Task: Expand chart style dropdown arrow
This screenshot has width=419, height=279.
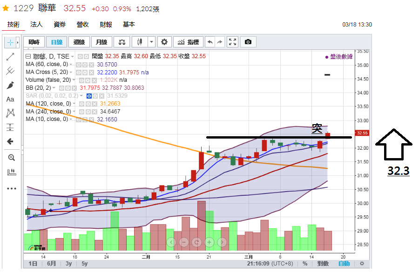Action: [x=151, y=42]
